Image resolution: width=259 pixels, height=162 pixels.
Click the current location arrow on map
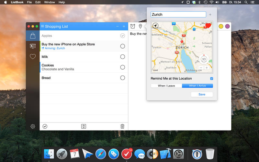coord(156,26)
